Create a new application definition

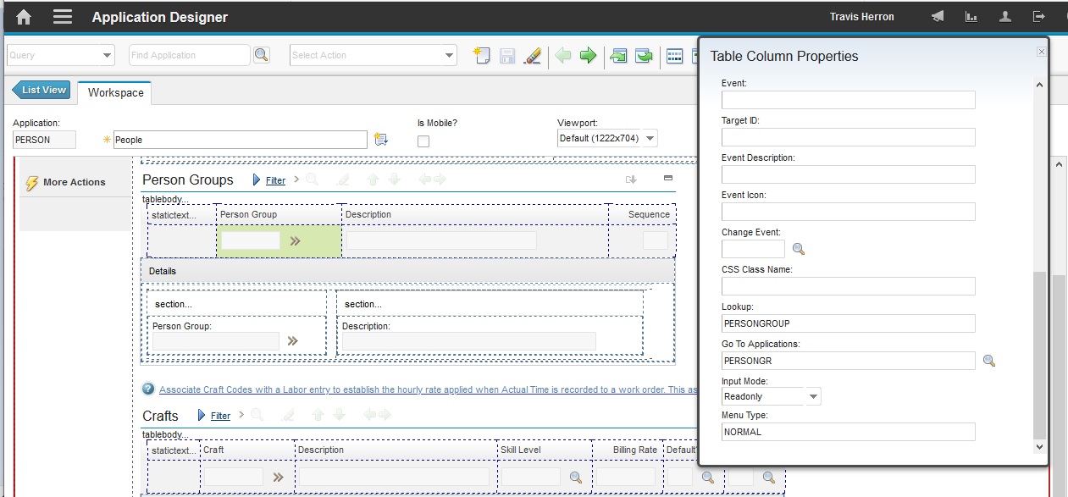pos(481,55)
